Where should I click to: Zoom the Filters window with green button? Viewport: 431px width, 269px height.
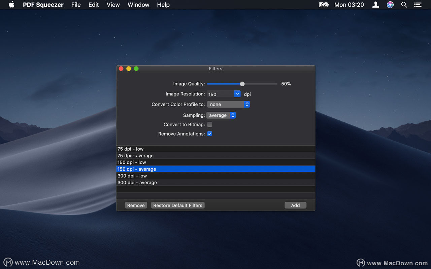click(x=136, y=69)
